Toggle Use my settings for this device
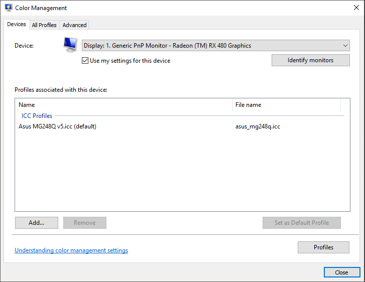 click(85, 61)
